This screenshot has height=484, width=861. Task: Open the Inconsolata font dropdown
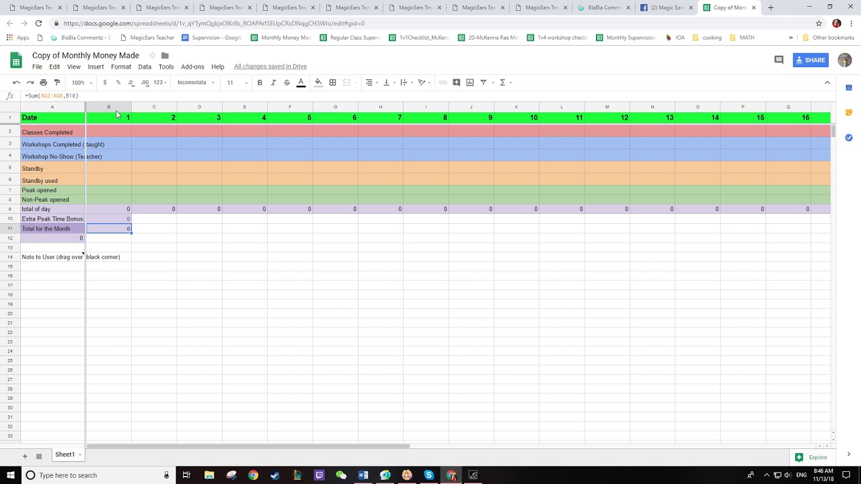(x=196, y=83)
